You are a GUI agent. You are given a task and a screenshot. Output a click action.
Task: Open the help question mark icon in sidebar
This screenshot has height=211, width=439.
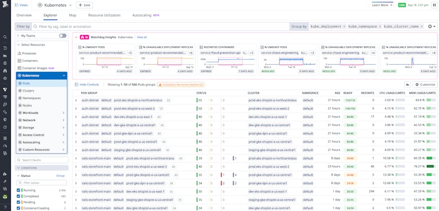pyautogui.click(x=5, y=207)
